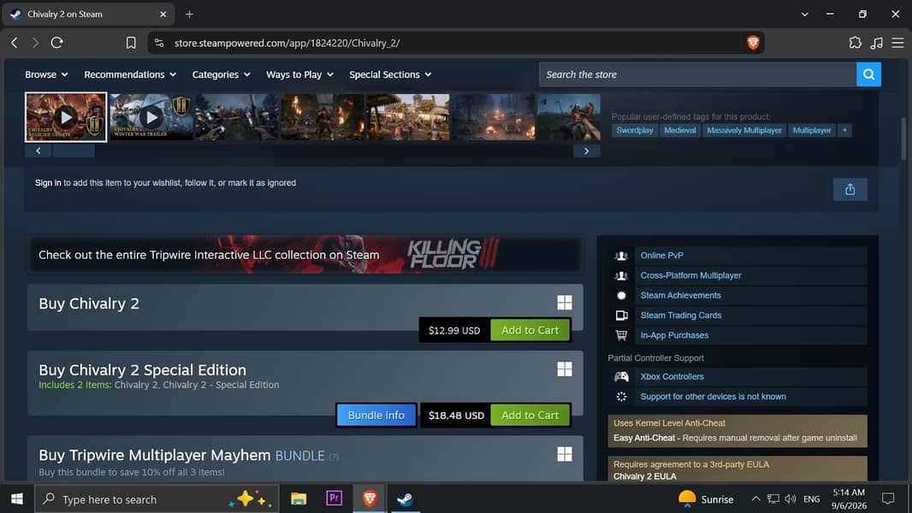Open the Steam app in taskbar
The height and width of the screenshot is (513, 912).
pyautogui.click(x=405, y=498)
